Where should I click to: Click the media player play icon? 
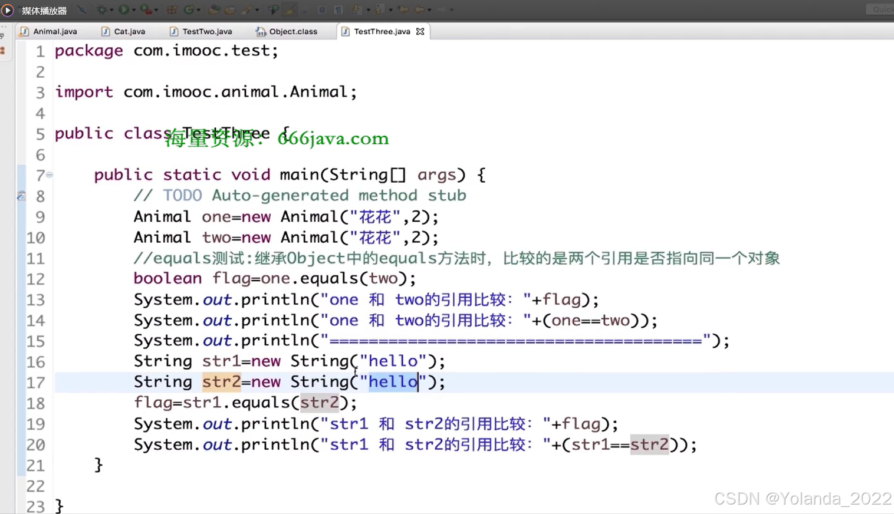[8, 10]
